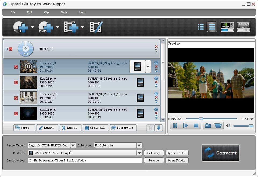Toggle AMD Radeon acceleration icon
The height and width of the screenshot is (177, 258).
(243, 27)
